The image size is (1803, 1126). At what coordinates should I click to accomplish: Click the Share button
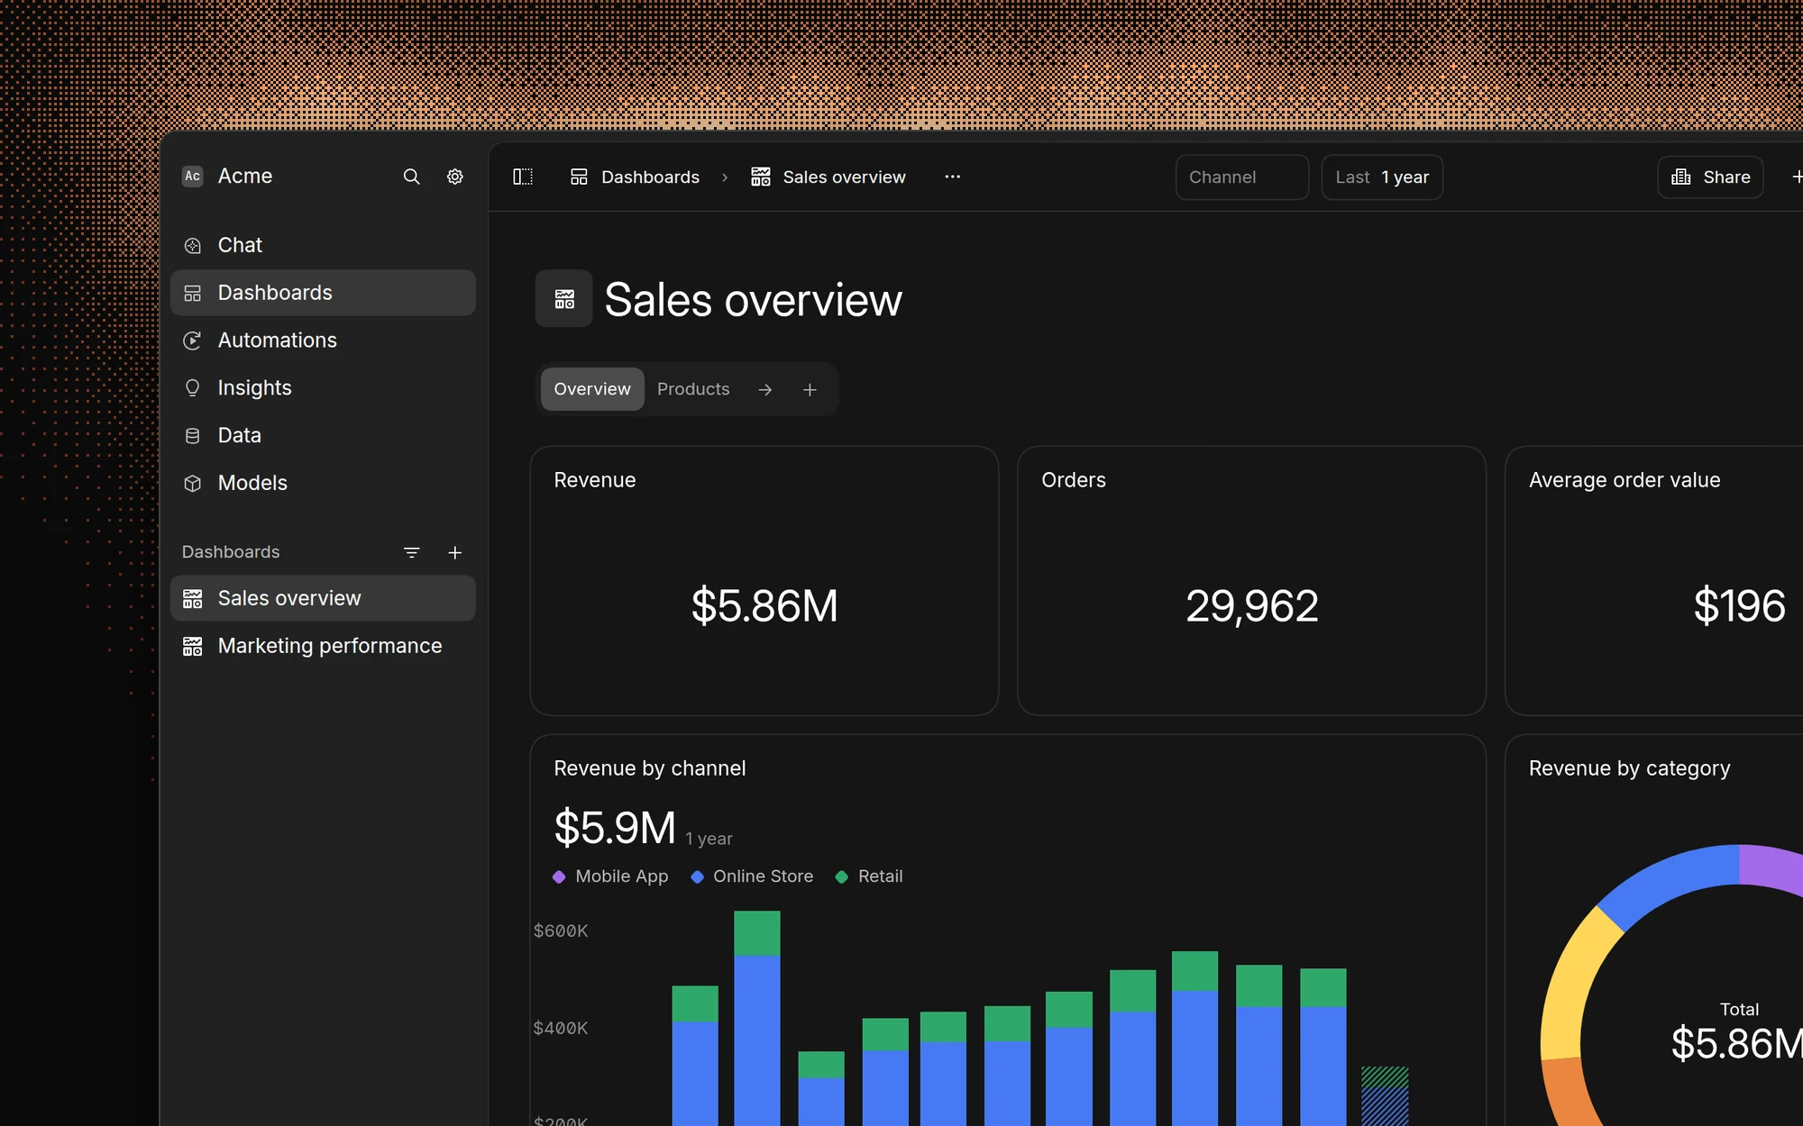click(x=1710, y=177)
